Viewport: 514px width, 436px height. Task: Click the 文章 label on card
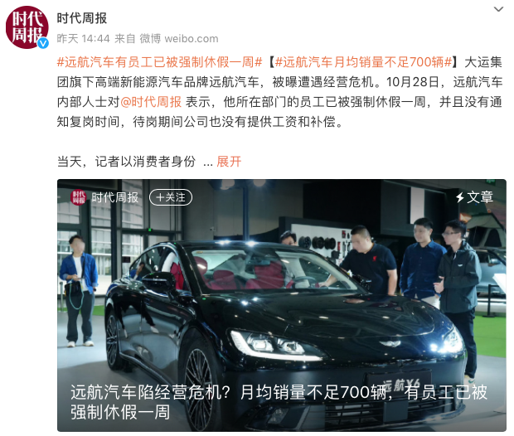pyautogui.click(x=480, y=197)
